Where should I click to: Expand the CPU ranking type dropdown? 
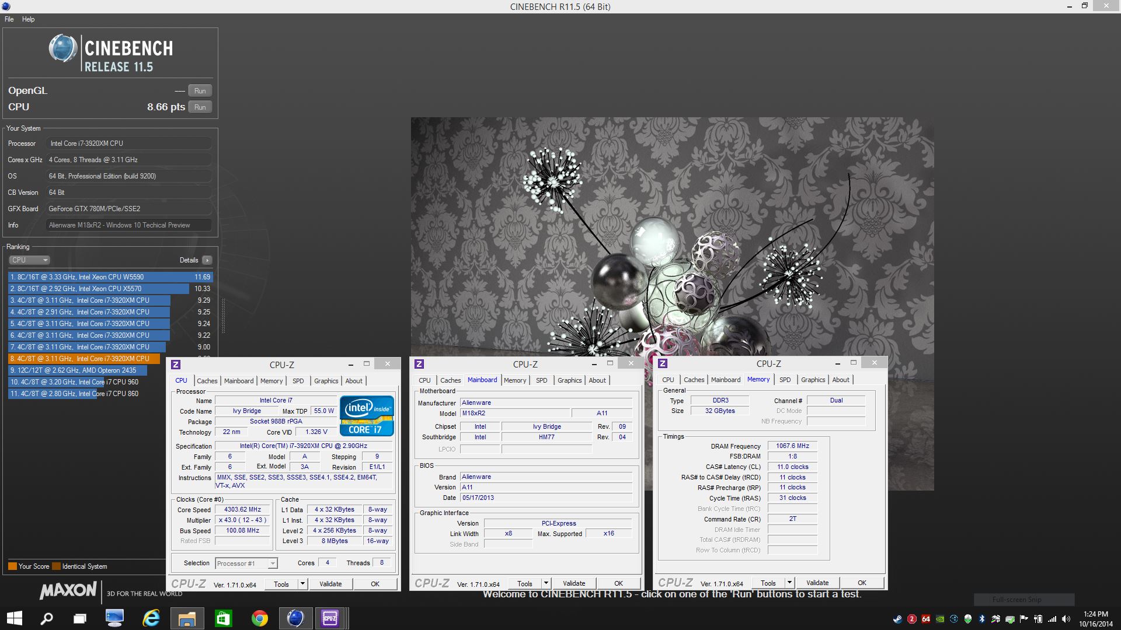pyautogui.click(x=29, y=260)
